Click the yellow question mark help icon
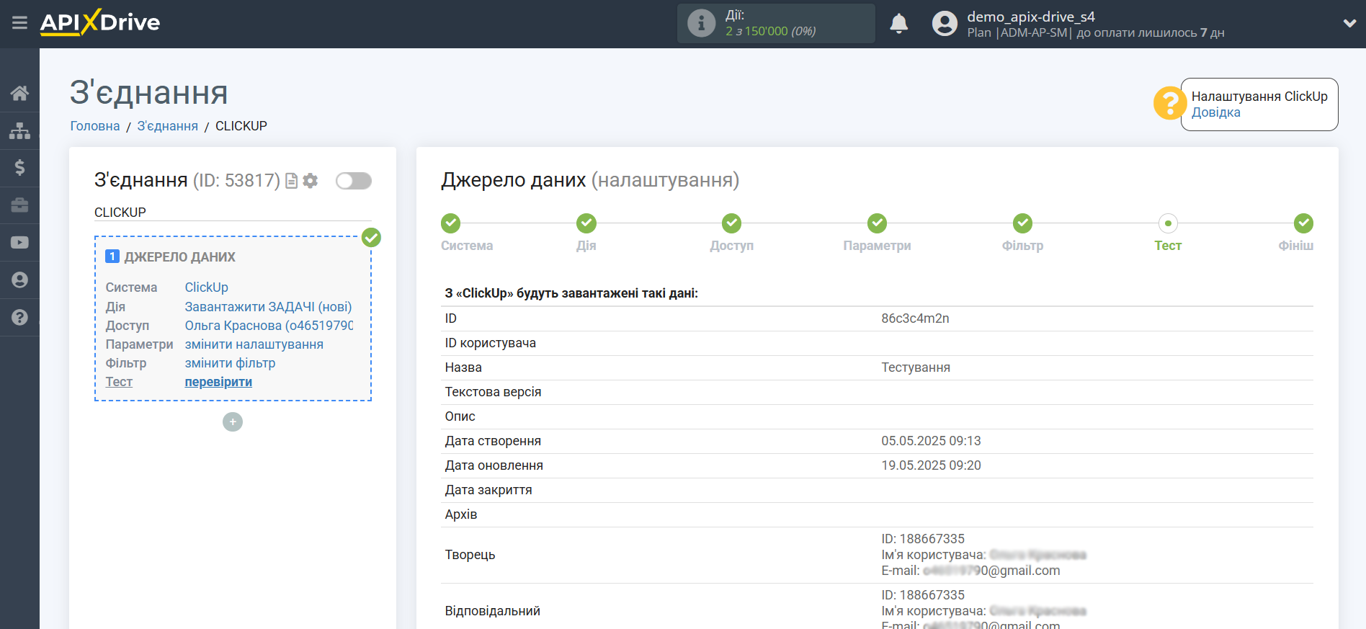Image resolution: width=1366 pixels, height=629 pixels. pyautogui.click(x=1169, y=103)
